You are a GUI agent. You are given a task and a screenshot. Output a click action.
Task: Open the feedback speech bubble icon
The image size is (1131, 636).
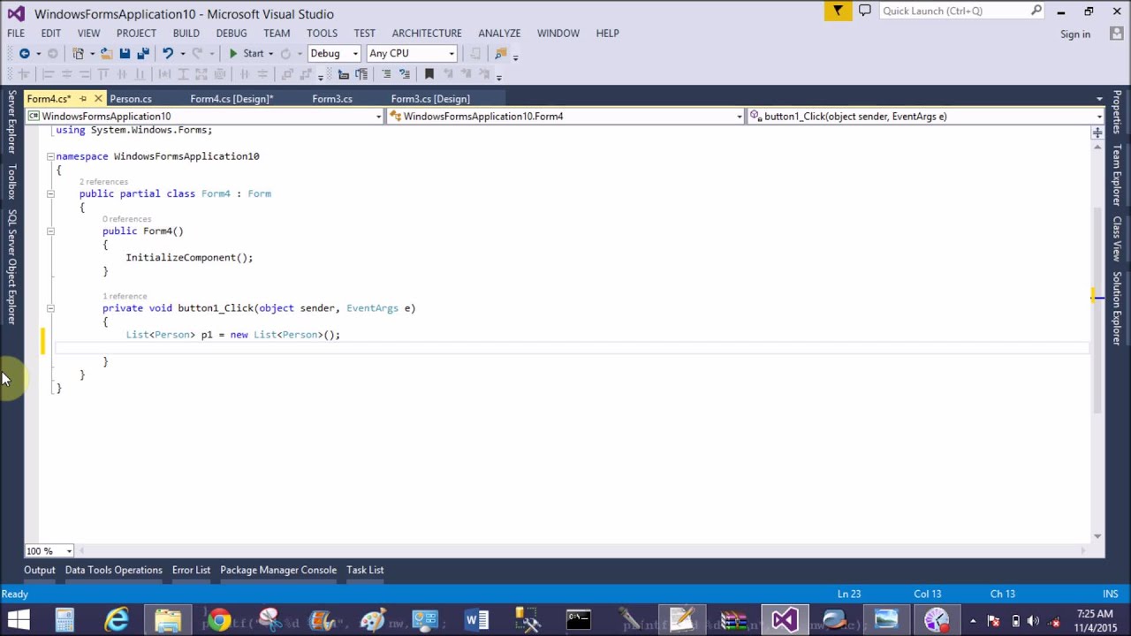[865, 11]
